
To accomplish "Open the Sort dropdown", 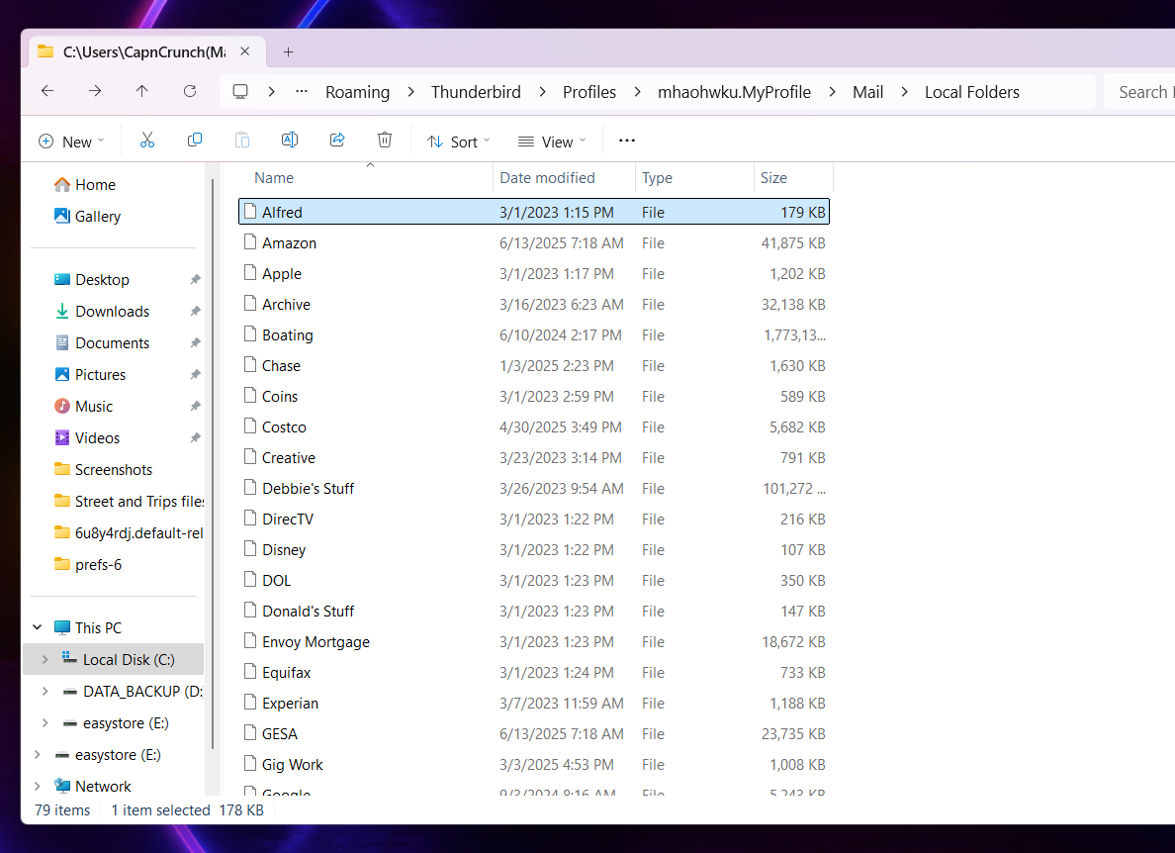I will coord(459,142).
